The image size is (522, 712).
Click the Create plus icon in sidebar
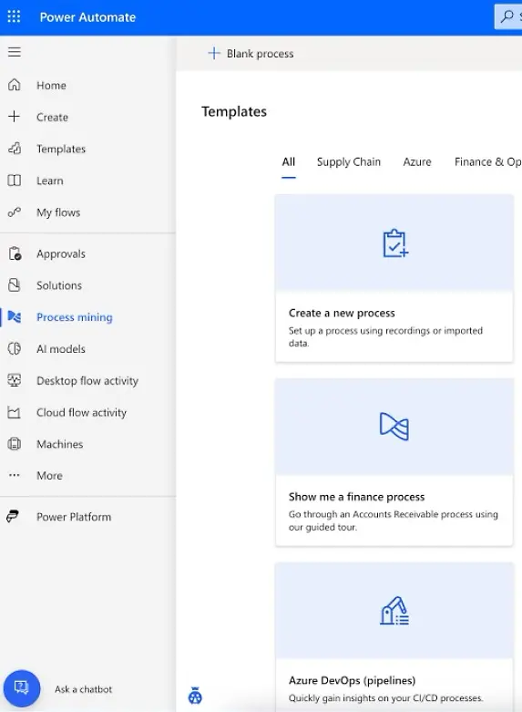(14, 117)
